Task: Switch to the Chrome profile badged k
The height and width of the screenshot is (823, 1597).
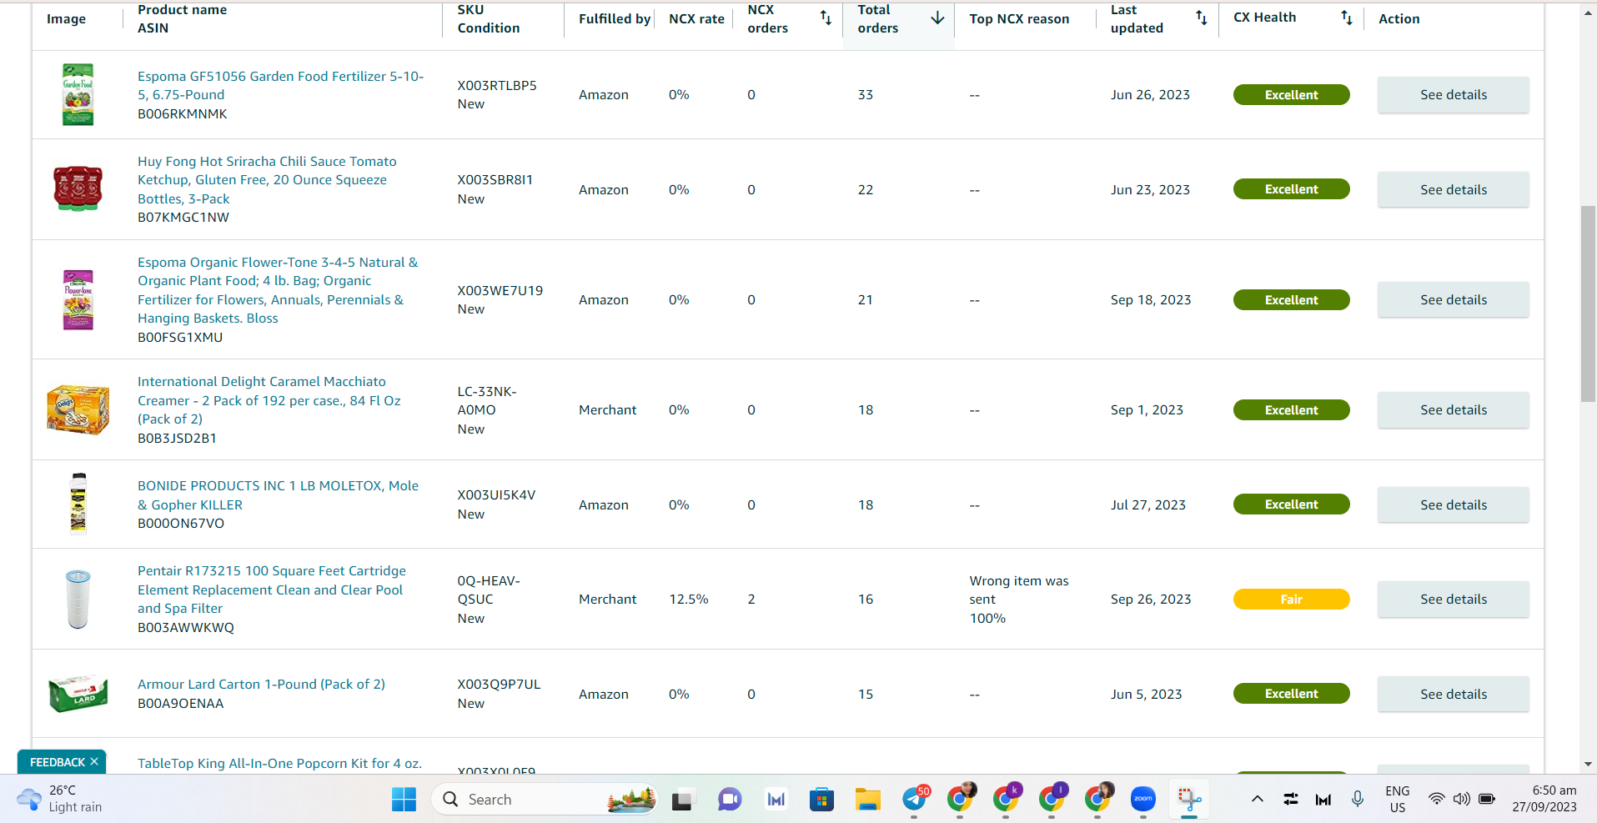Action: (x=1007, y=799)
